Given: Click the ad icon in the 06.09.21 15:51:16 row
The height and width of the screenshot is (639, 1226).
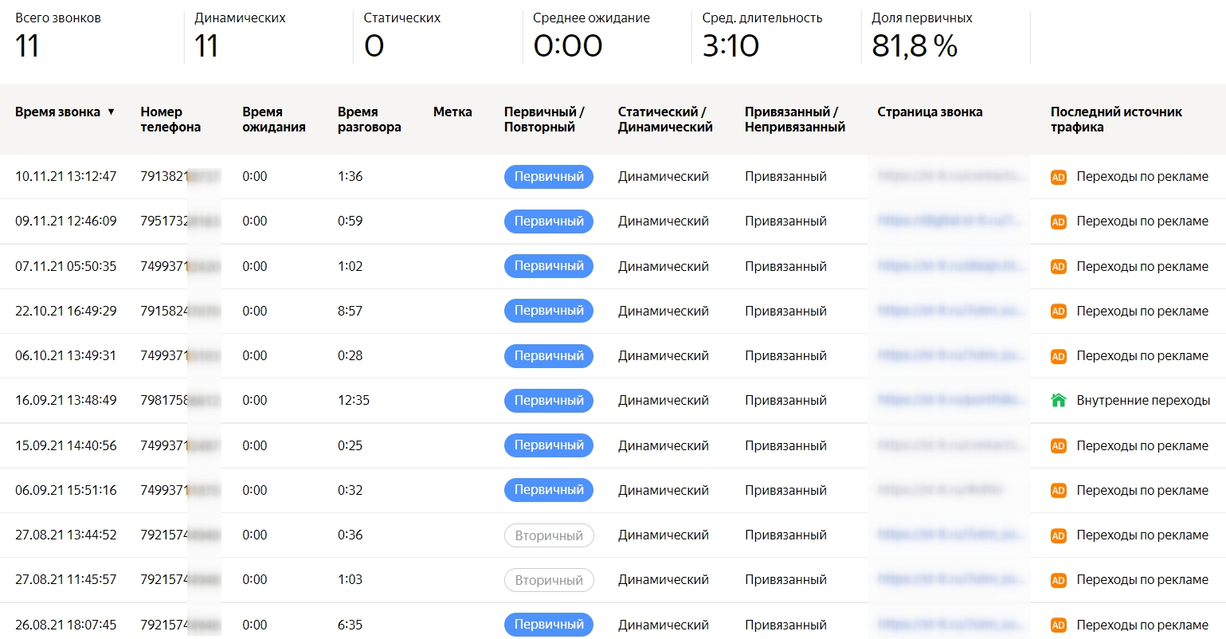Looking at the screenshot, I should 1059,491.
